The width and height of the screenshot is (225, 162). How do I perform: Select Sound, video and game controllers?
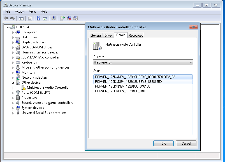tap(47, 103)
